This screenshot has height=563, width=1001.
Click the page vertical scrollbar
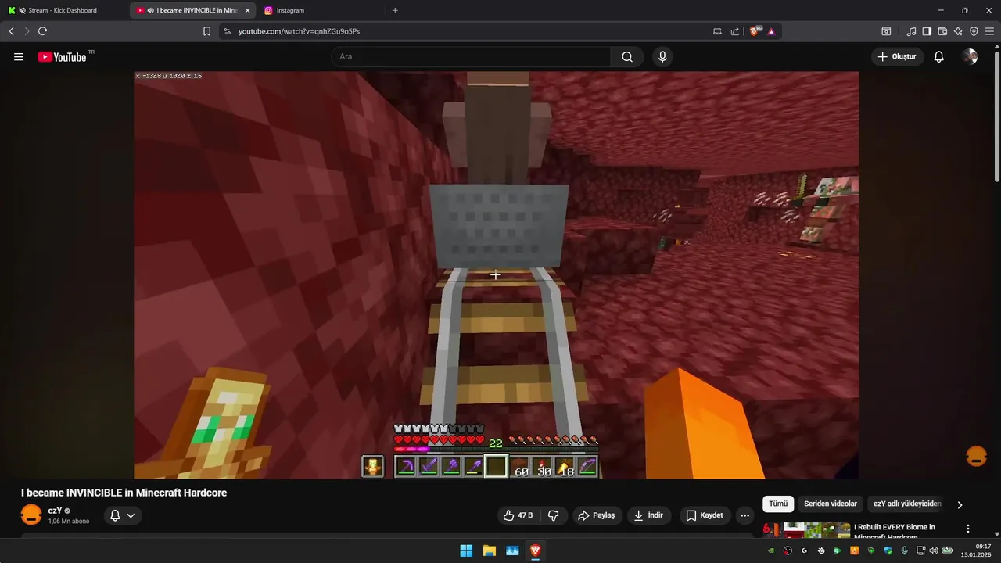coord(996,116)
